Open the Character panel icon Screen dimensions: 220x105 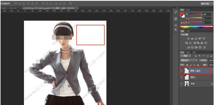[x=176, y=25]
